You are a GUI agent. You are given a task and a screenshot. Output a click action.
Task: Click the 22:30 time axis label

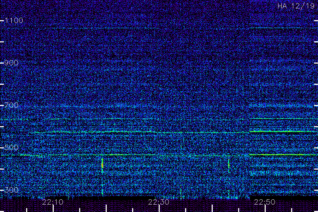(x=159, y=202)
